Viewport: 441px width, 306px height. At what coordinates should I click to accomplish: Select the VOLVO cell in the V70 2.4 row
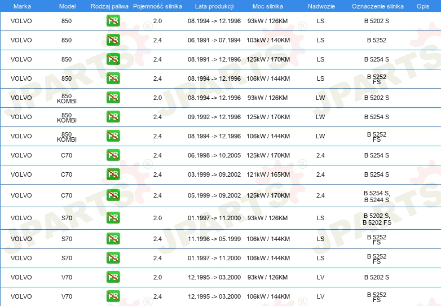tap(21, 296)
